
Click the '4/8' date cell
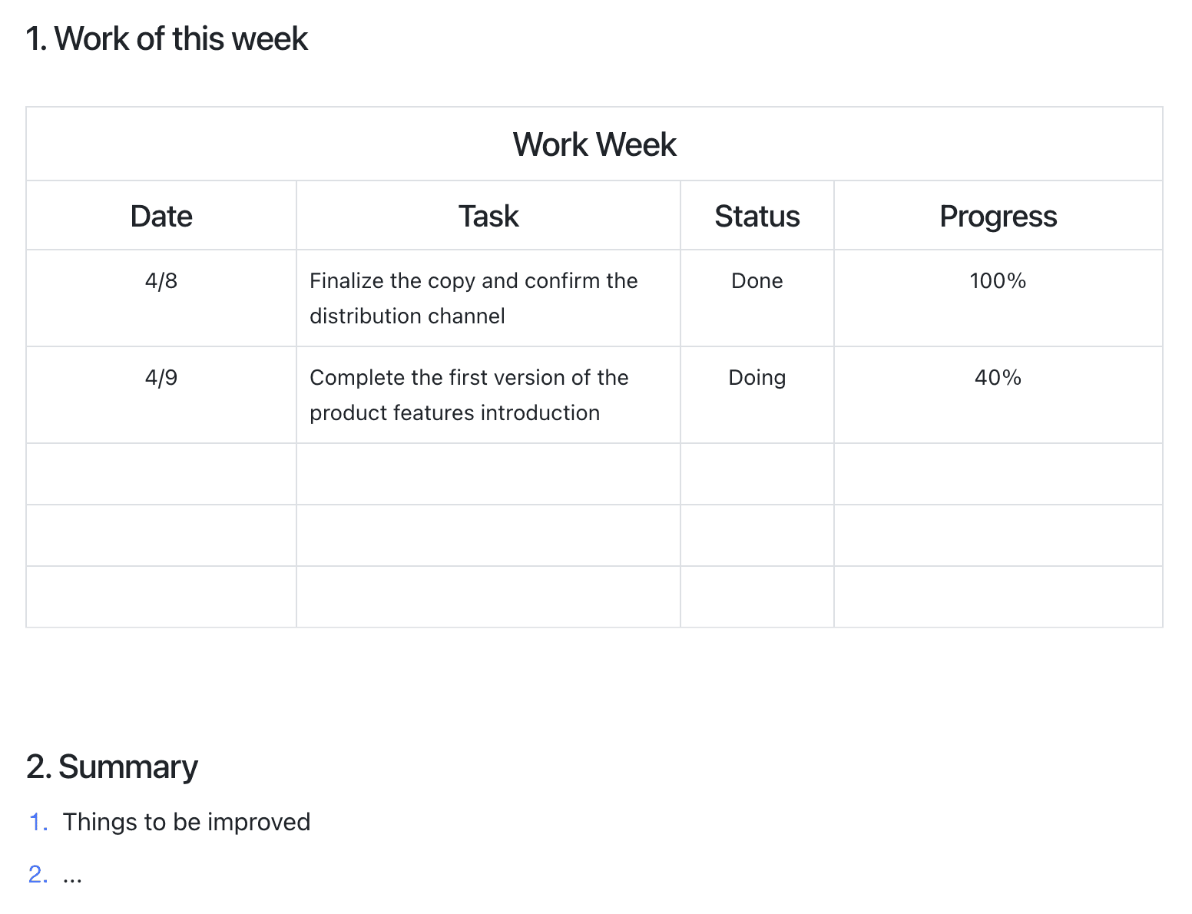(161, 281)
